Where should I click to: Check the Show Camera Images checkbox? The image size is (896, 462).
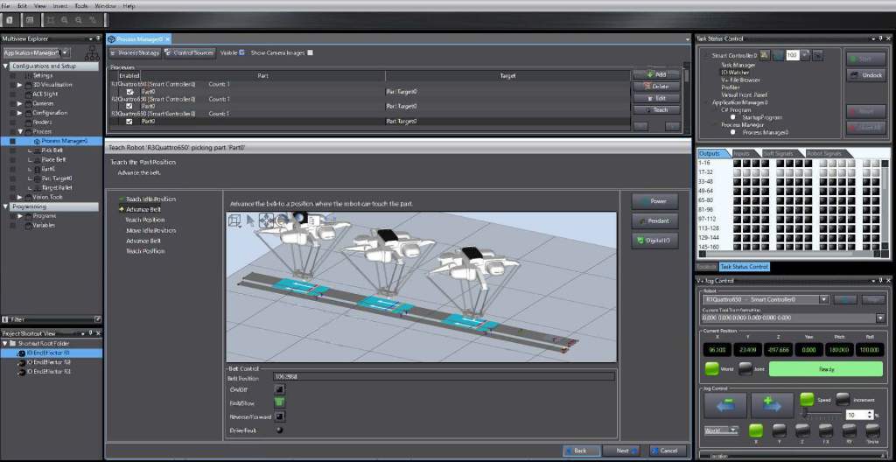[311, 52]
